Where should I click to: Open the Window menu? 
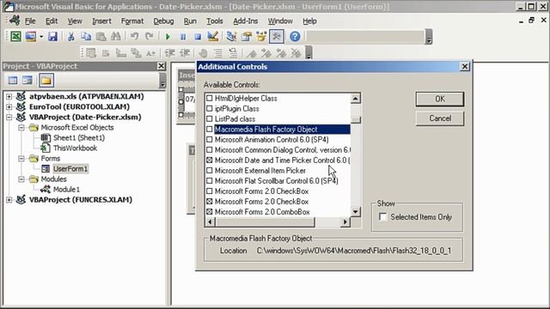pos(280,21)
